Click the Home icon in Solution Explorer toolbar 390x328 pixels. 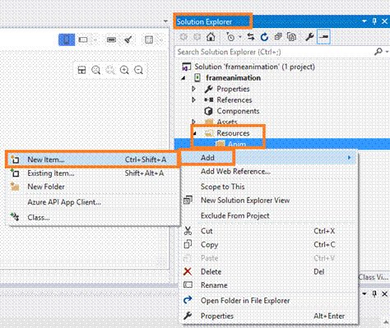[211, 37]
